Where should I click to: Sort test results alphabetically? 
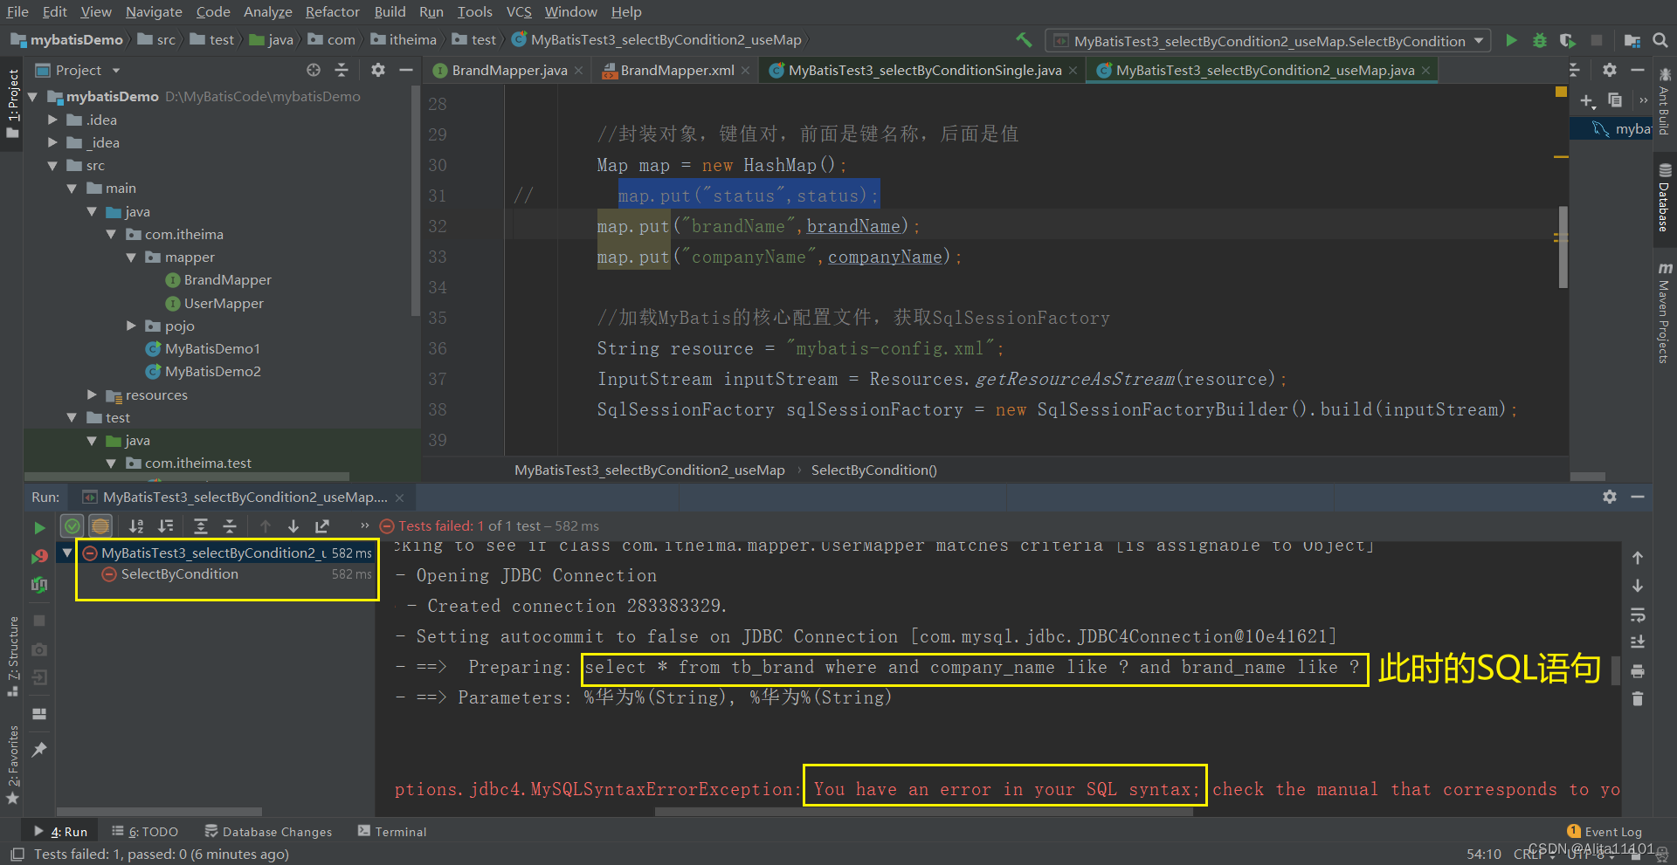[136, 526]
